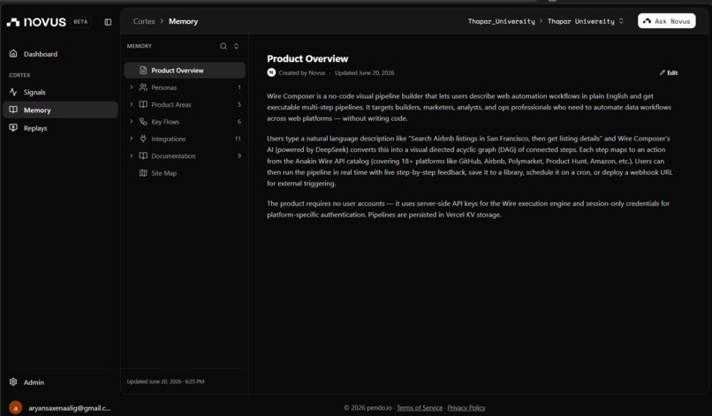Go to Signals page

click(60, 92)
